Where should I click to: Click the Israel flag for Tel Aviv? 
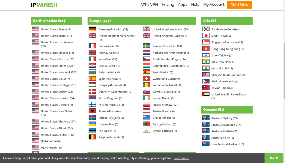coord(206,55)
